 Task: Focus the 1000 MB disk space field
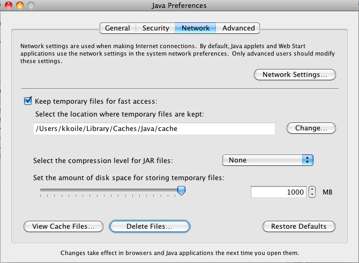pyautogui.click(x=279, y=192)
